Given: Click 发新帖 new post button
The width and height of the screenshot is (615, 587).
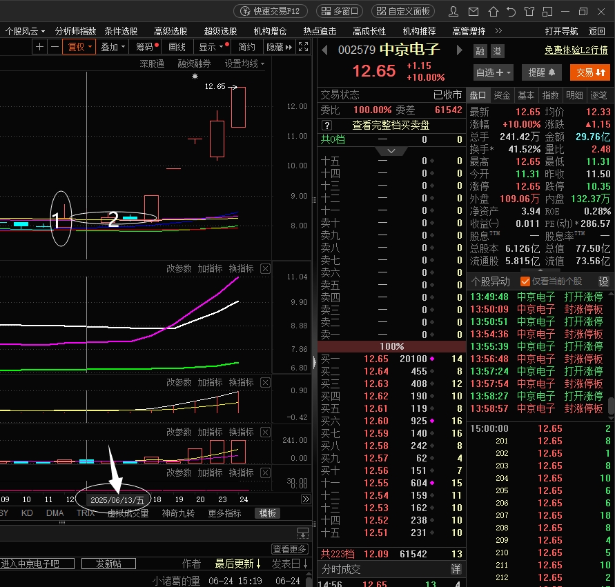Looking at the screenshot, I should tap(108, 564).
